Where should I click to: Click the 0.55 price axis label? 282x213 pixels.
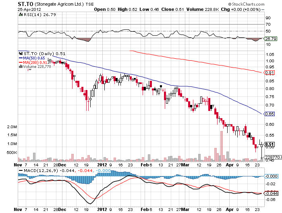[270, 135]
